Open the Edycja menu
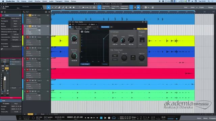 pos(24,1)
